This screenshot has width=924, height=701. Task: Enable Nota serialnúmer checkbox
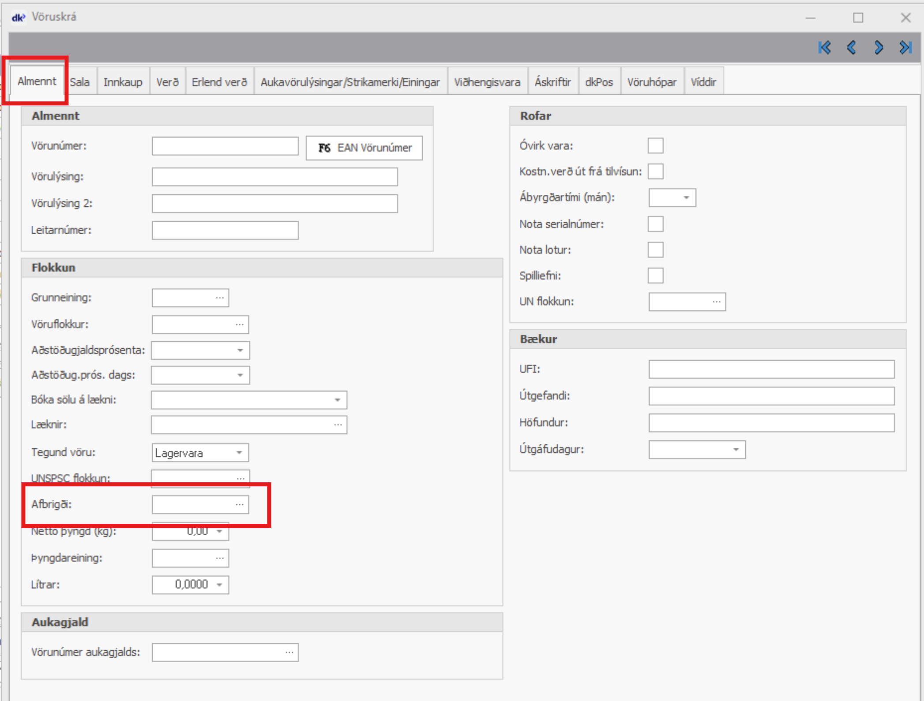[x=655, y=224]
